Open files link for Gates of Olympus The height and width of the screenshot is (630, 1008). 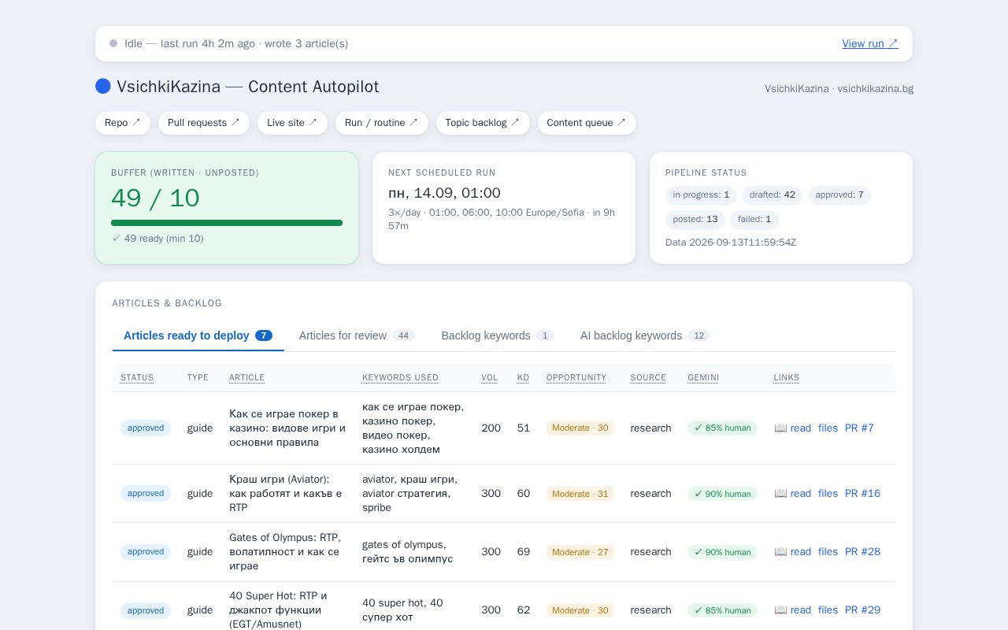828,552
